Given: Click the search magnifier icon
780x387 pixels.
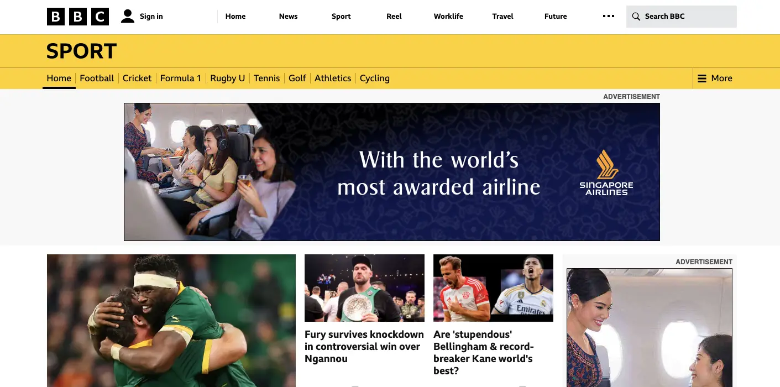Looking at the screenshot, I should point(636,17).
